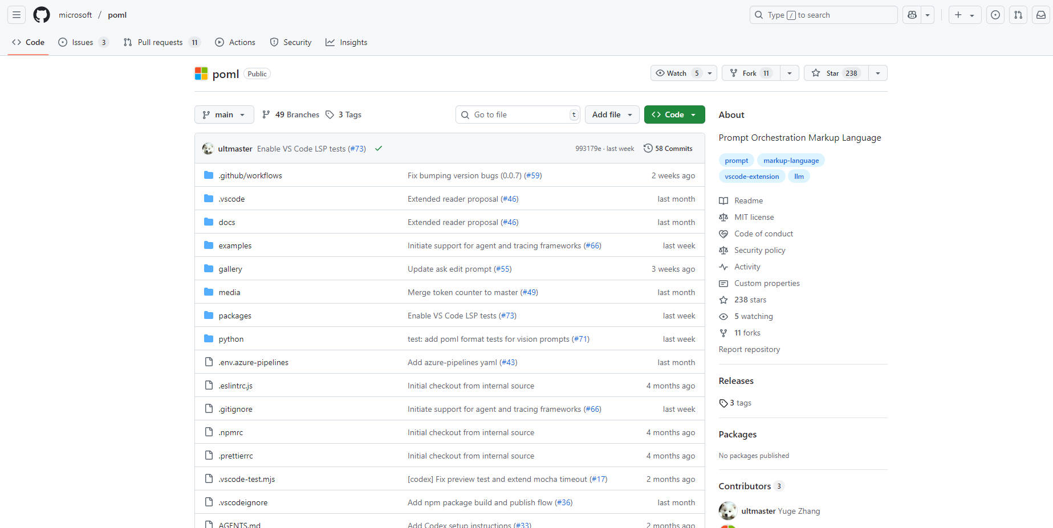The height and width of the screenshot is (528, 1053).
Task: Open the packages folder
Action: [235, 316]
